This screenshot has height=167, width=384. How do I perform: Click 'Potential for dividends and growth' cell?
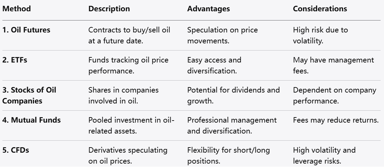tap(233, 95)
